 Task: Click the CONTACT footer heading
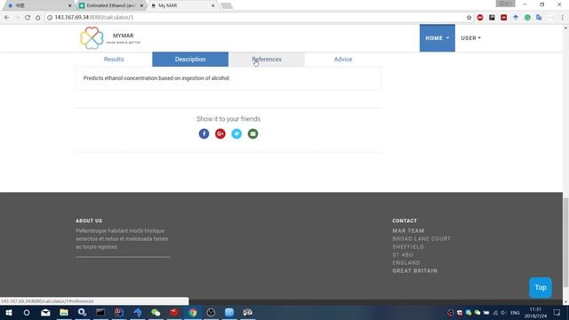point(405,220)
